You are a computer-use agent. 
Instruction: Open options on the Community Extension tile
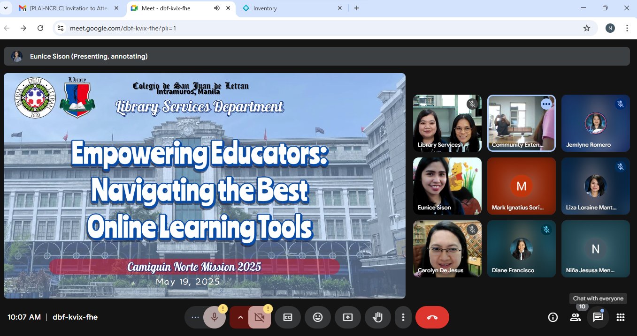[546, 104]
